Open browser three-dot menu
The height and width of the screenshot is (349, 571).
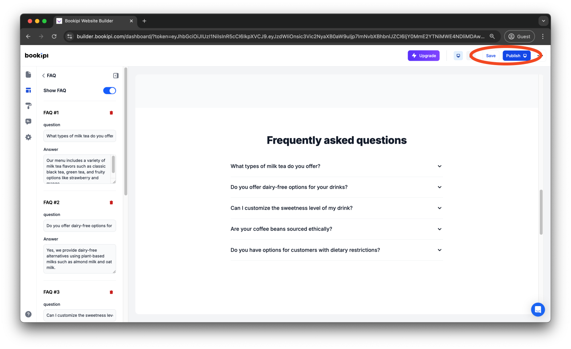coord(543,36)
